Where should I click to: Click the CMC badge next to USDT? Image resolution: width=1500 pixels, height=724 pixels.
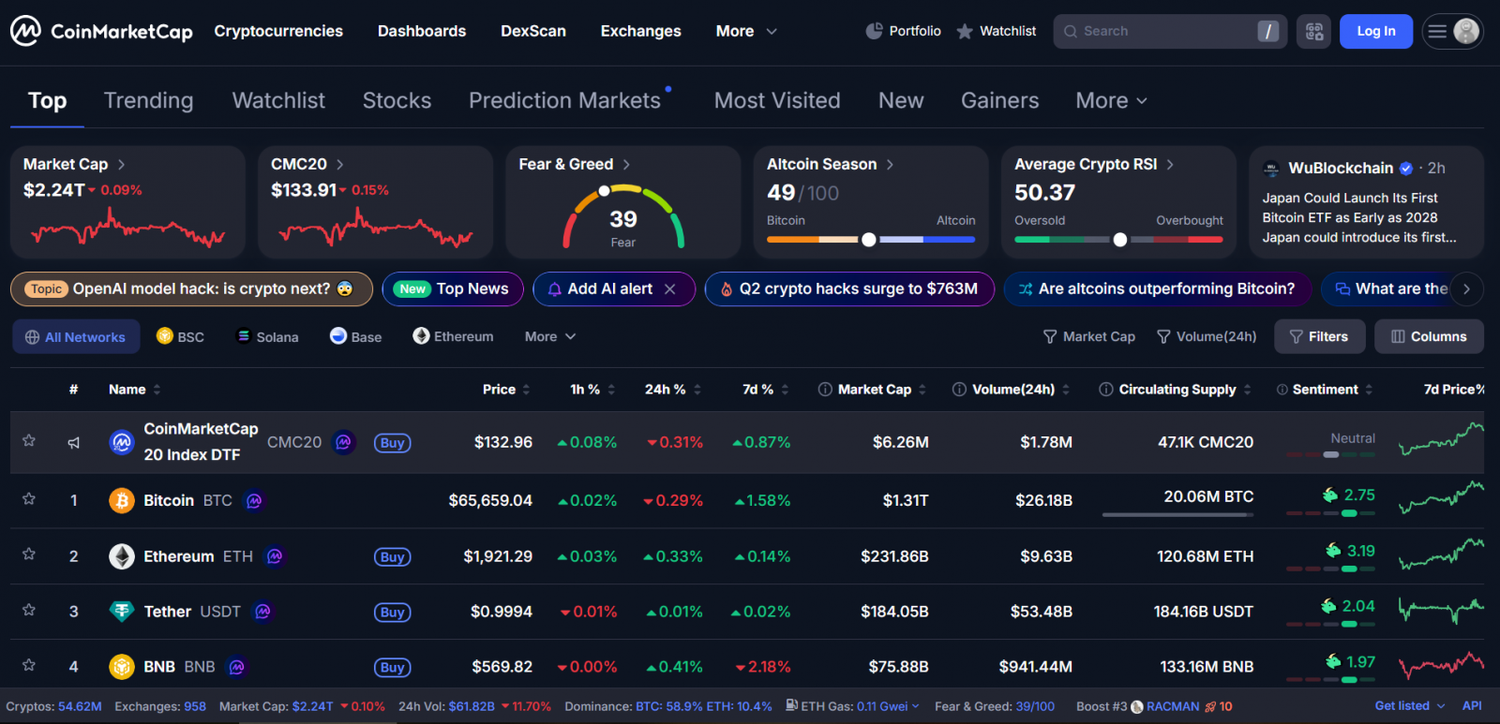263,612
